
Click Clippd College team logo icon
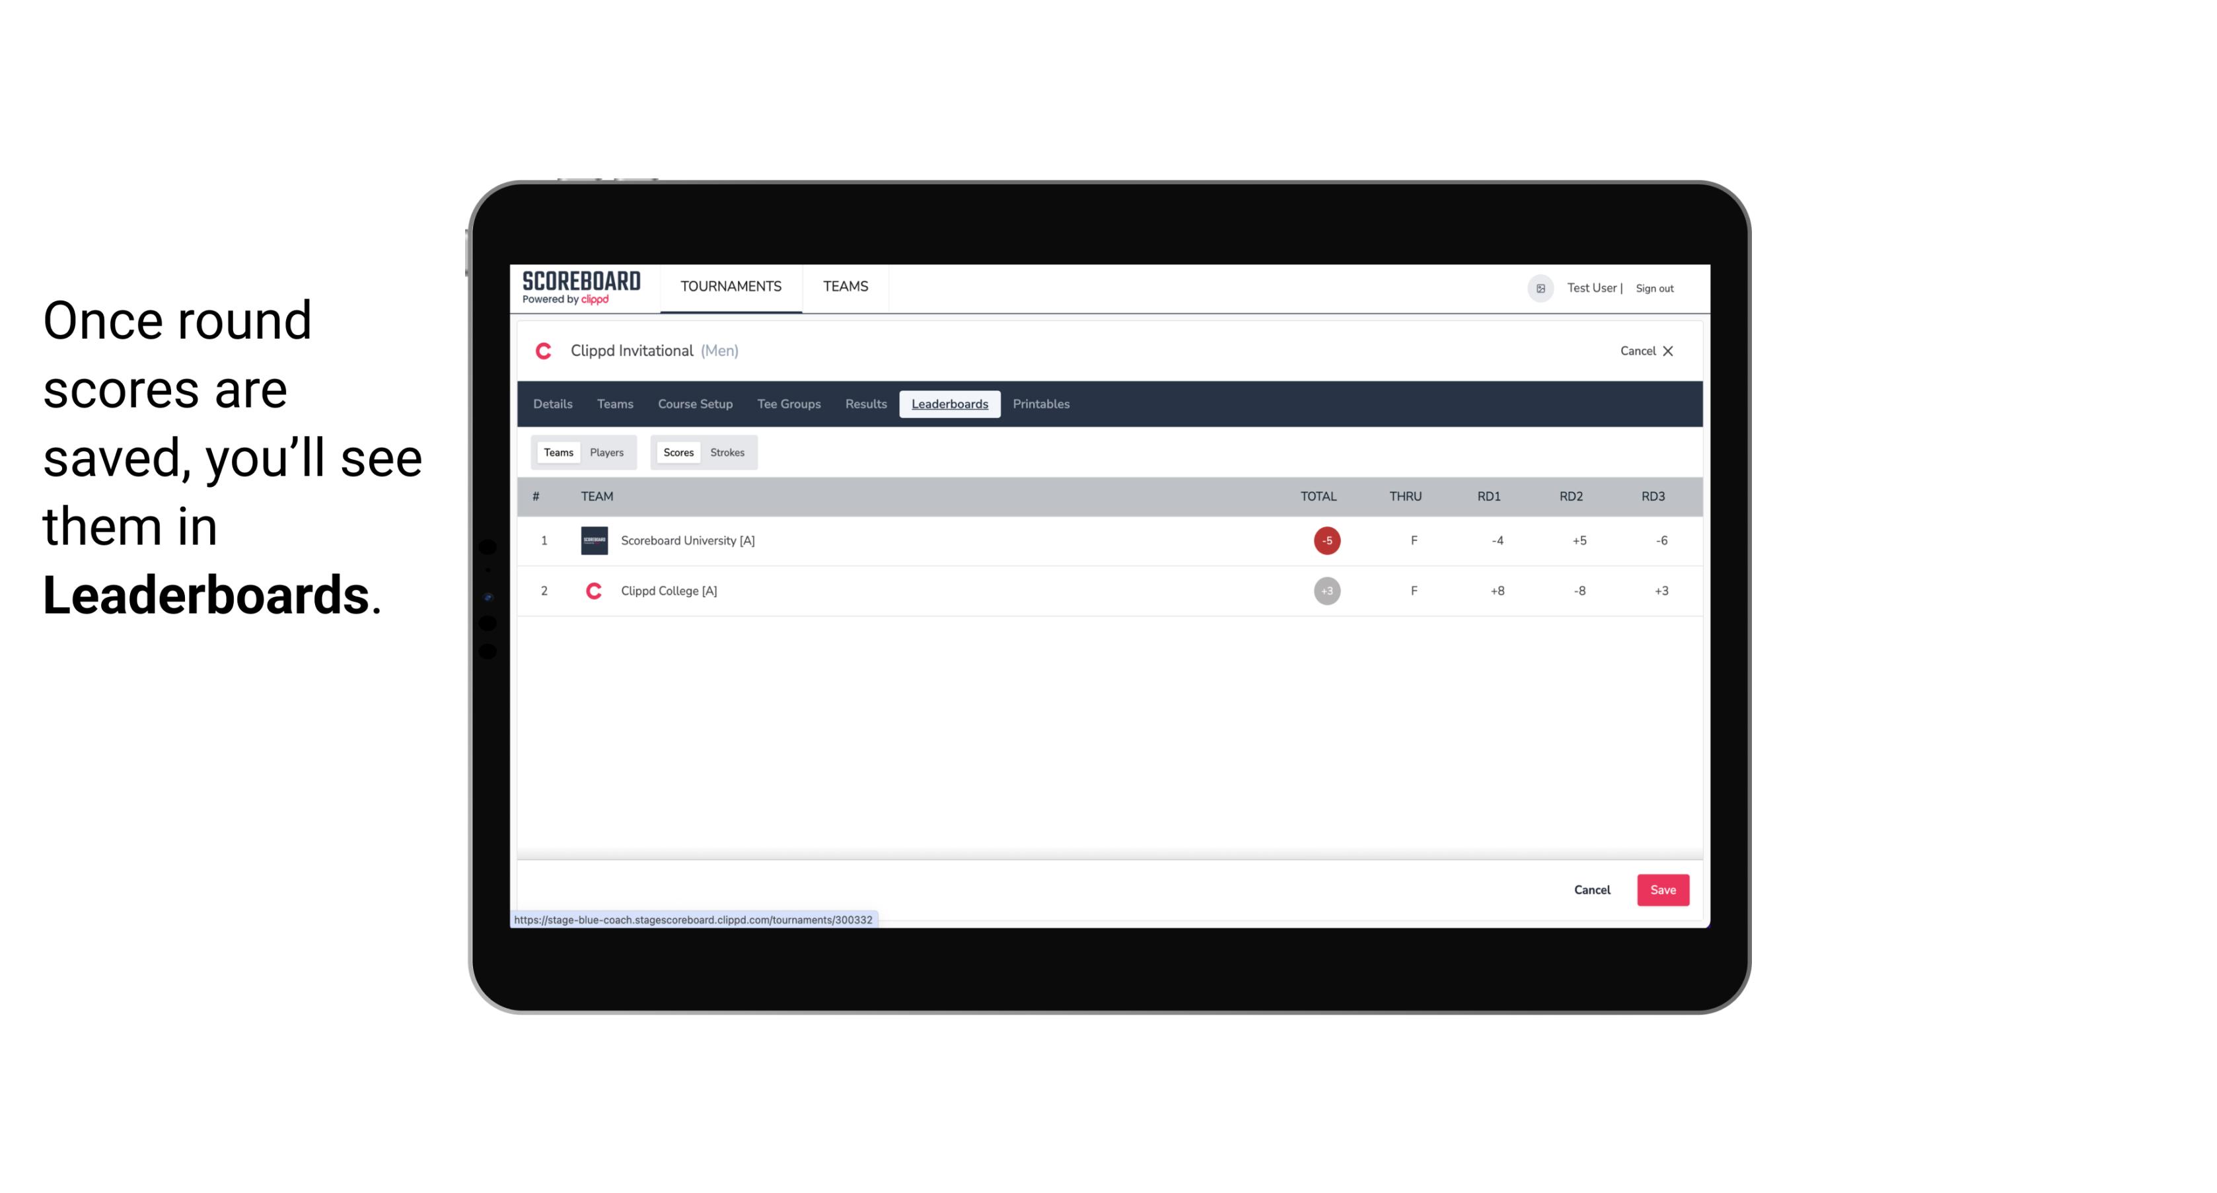click(x=592, y=589)
